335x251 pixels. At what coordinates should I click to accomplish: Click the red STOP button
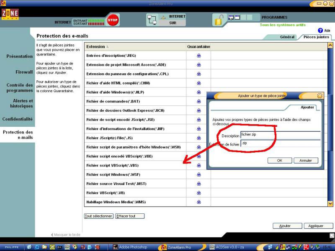coord(112,20)
